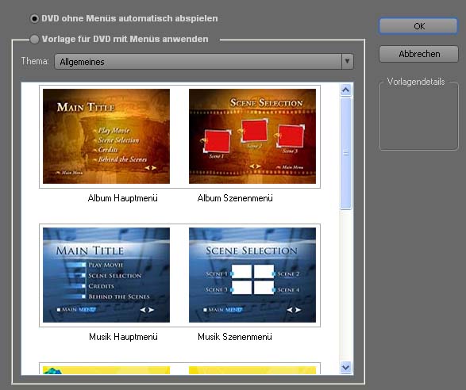Screen dimensions: 466x390
Task: Click the Thema dropdown arrow button
Action: point(348,62)
